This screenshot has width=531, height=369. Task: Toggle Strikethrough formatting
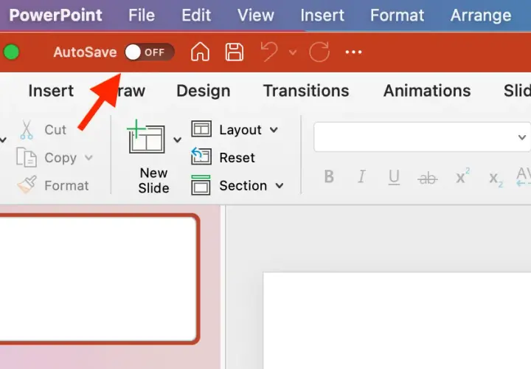coord(427,178)
